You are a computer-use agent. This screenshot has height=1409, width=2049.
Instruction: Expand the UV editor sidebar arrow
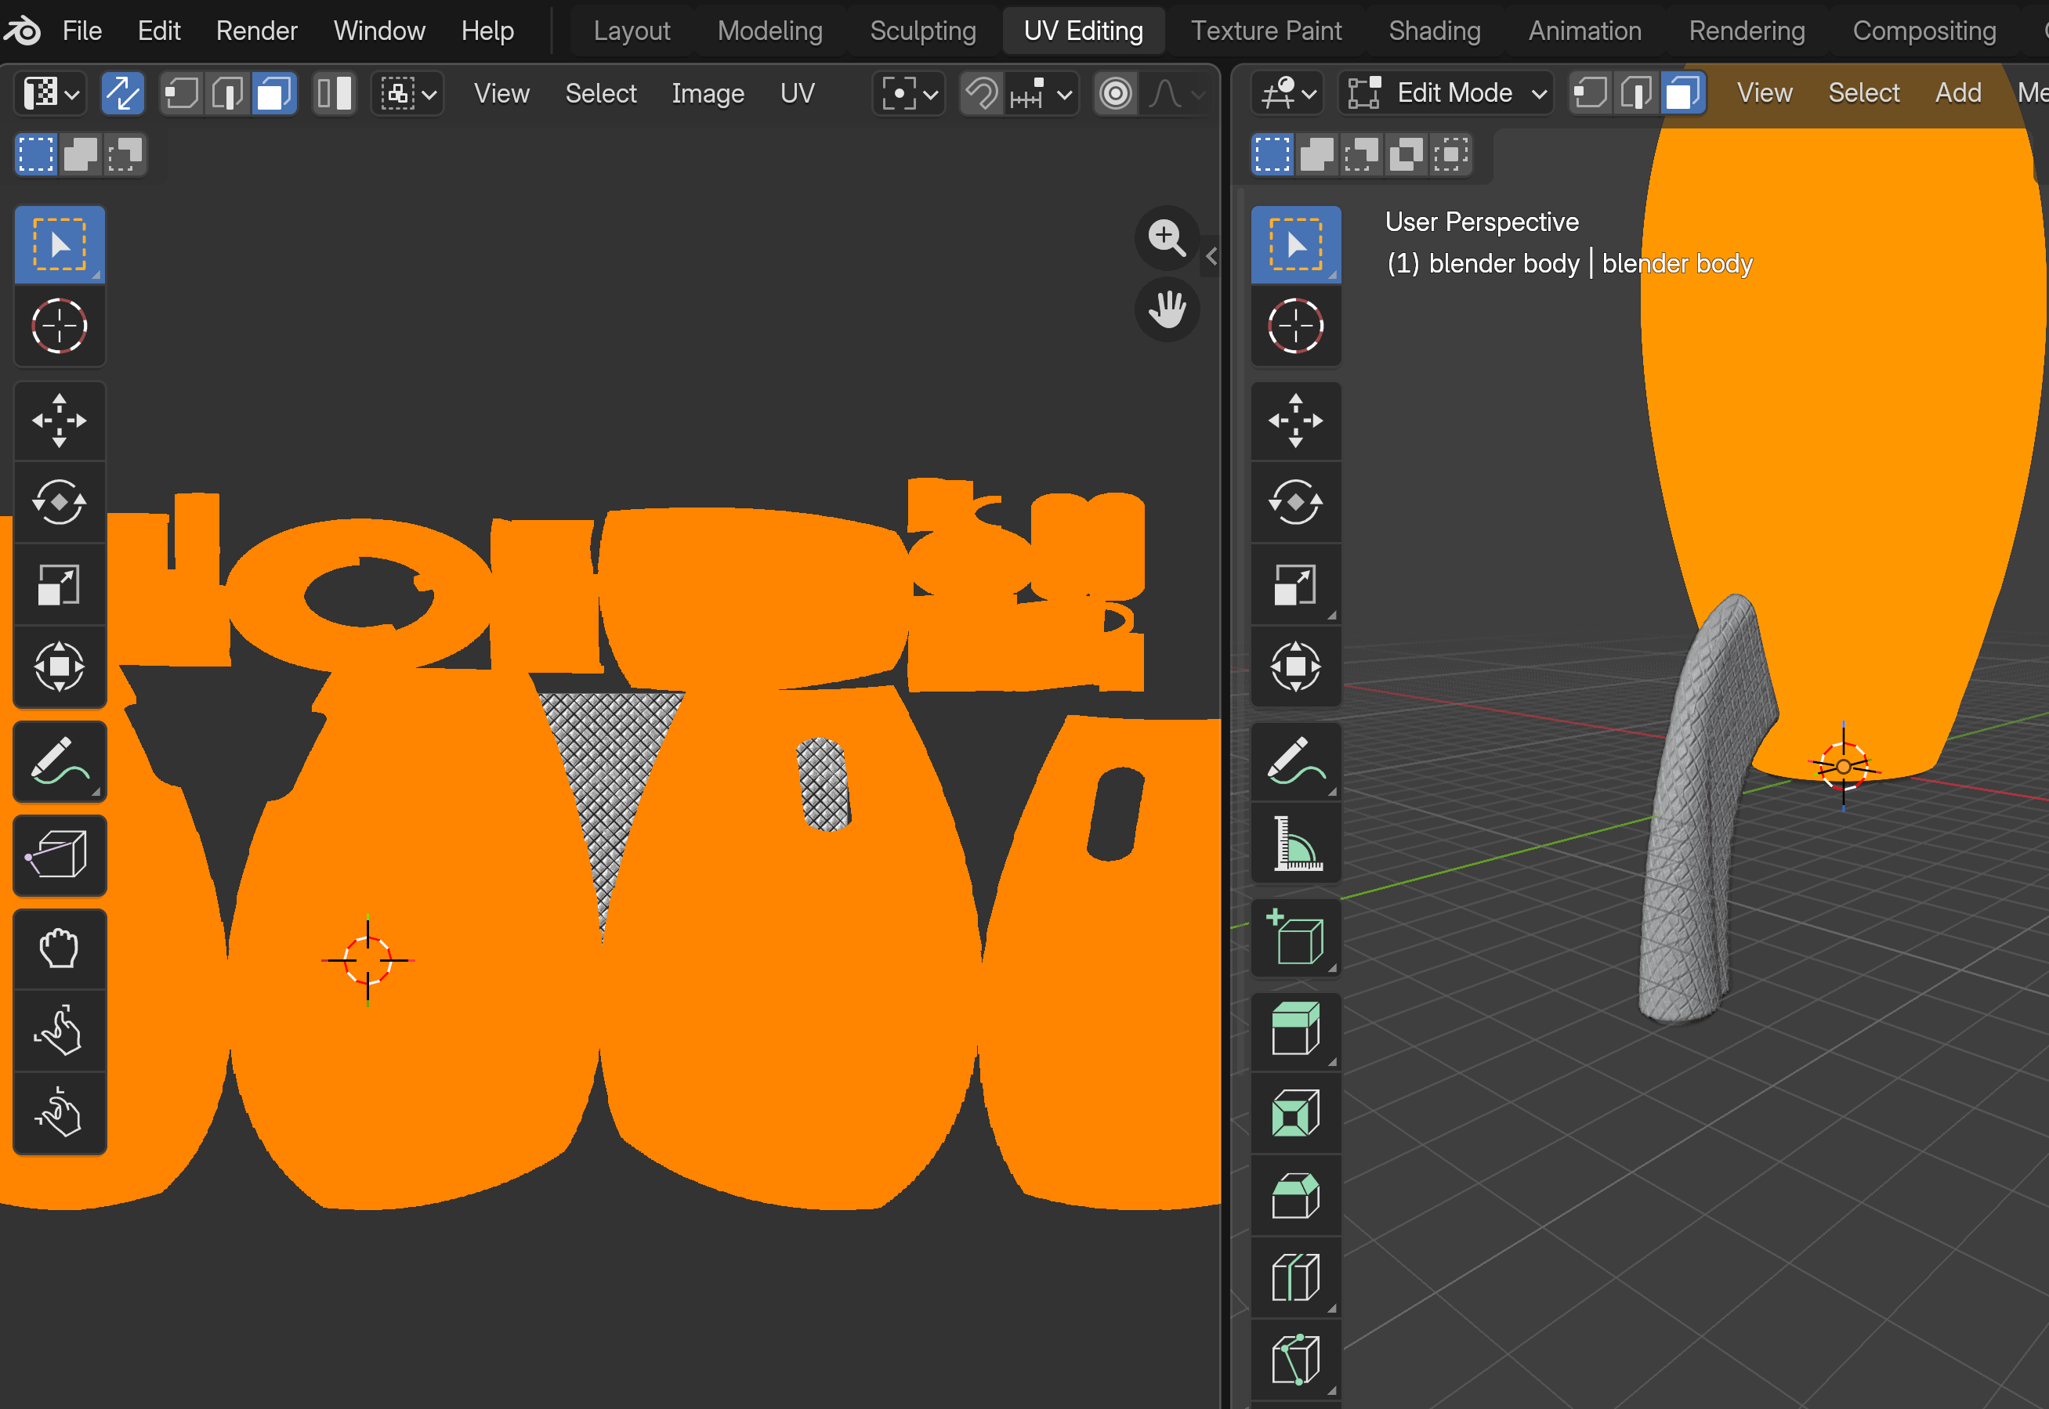(x=1211, y=256)
